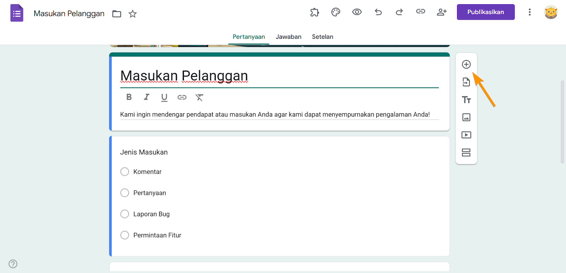Viewport: 566px width, 273px height.
Task: Open the add-ons puzzle icon
Action: [x=314, y=12]
